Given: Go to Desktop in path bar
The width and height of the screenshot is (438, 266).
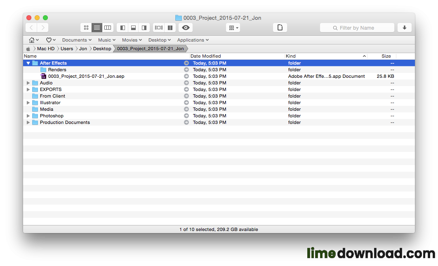Looking at the screenshot, I should coord(102,49).
